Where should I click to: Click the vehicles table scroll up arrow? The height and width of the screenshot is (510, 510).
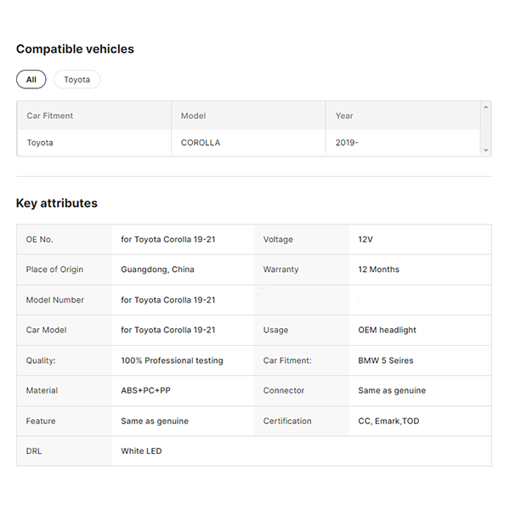click(x=486, y=107)
